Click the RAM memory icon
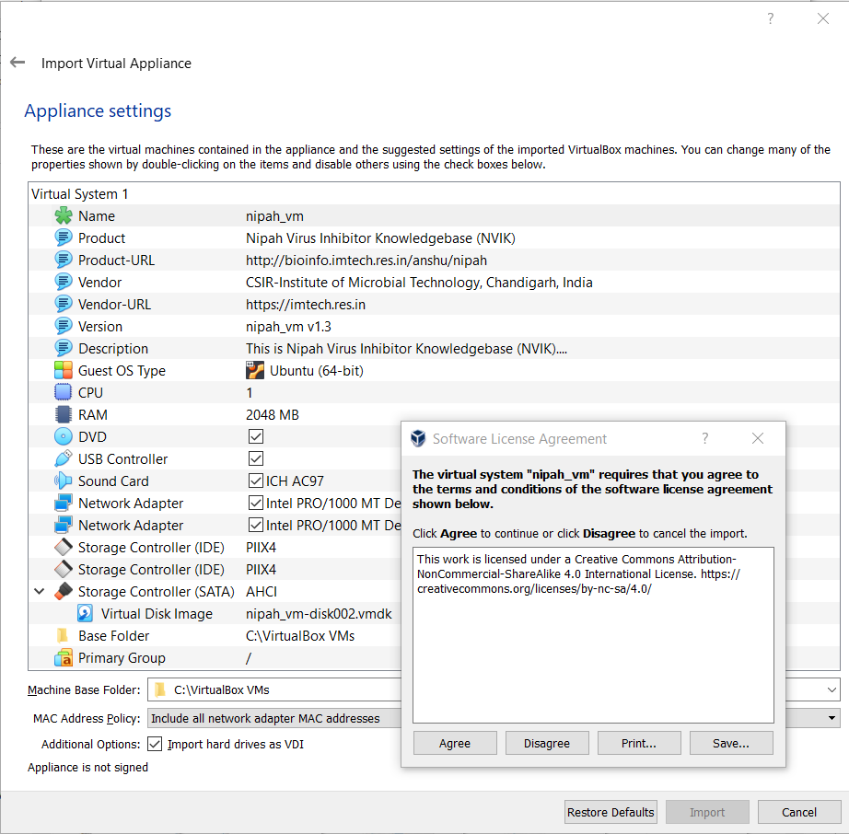Screen dimensions: 849x834 coord(63,415)
